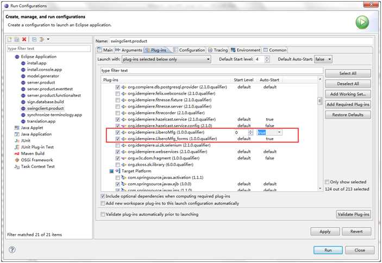Screen dimensions: 382x263
Task: Increase Default Start level spinner
Action: (x=267, y=58)
